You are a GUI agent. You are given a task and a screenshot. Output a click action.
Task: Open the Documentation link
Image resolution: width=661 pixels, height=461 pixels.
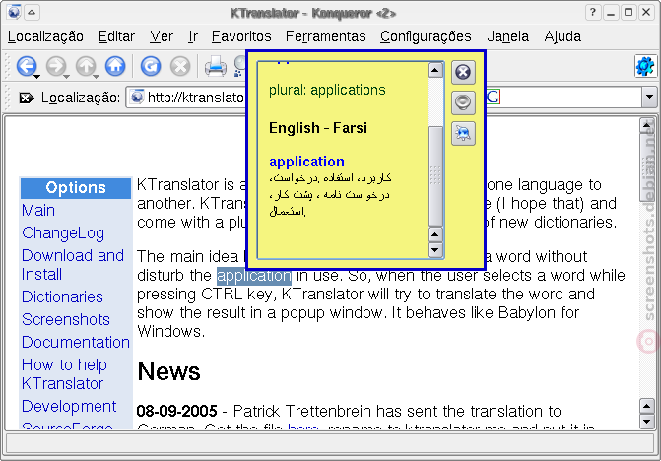click(76, 342)
